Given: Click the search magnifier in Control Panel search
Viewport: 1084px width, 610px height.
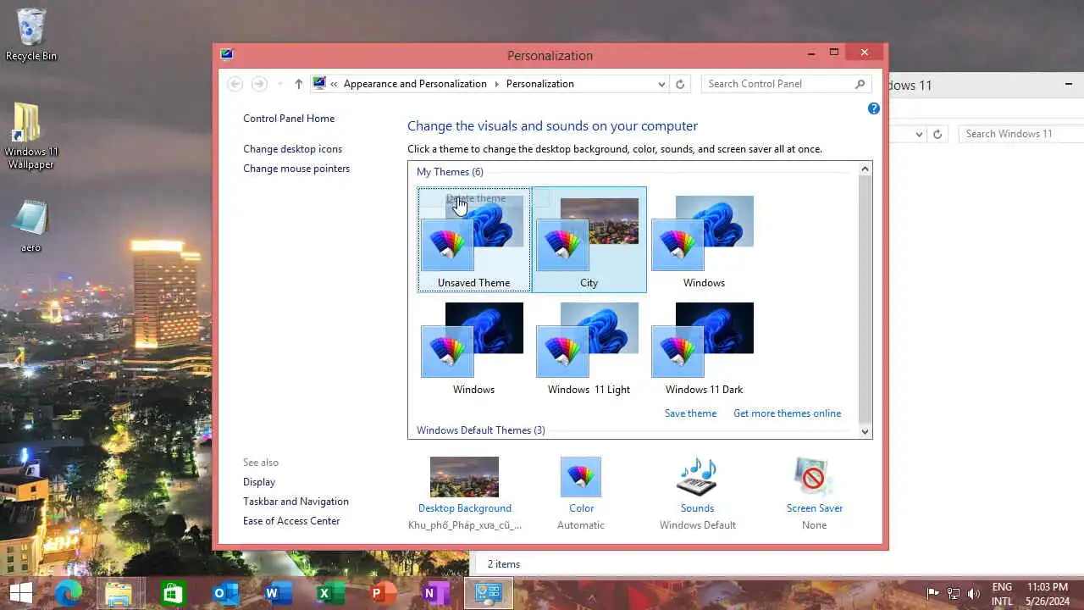Looking at the screenshot, I should click(x=860, y=84).
